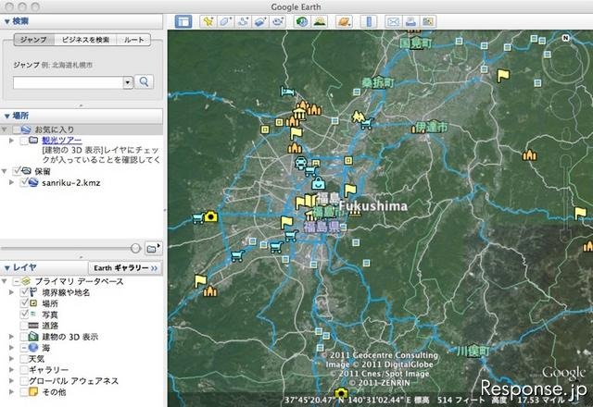
Task: Toggle the sidebar show/hide button
Action: click(183, 21)
